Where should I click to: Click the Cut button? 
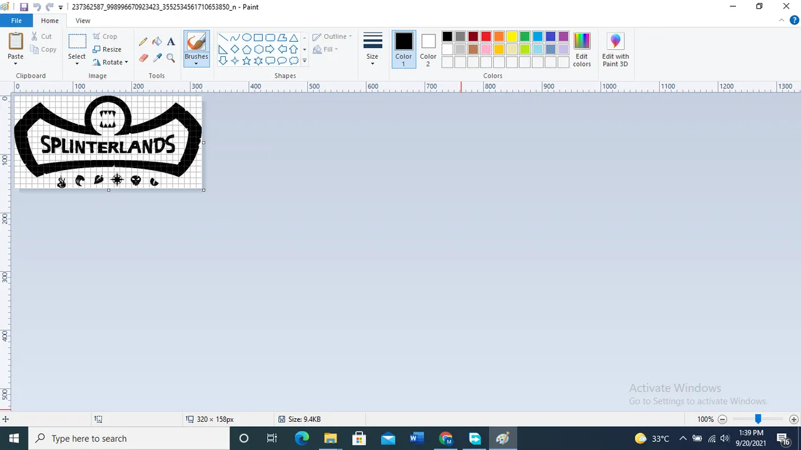[42, 36]
